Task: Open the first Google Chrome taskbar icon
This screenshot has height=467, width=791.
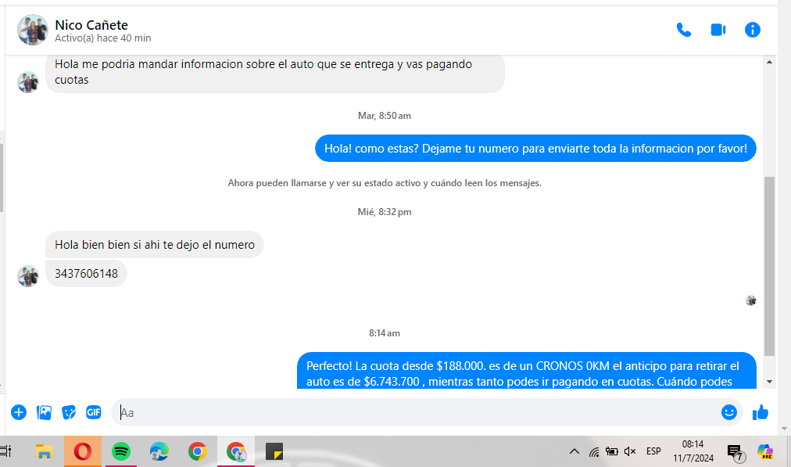Action: 197,451
